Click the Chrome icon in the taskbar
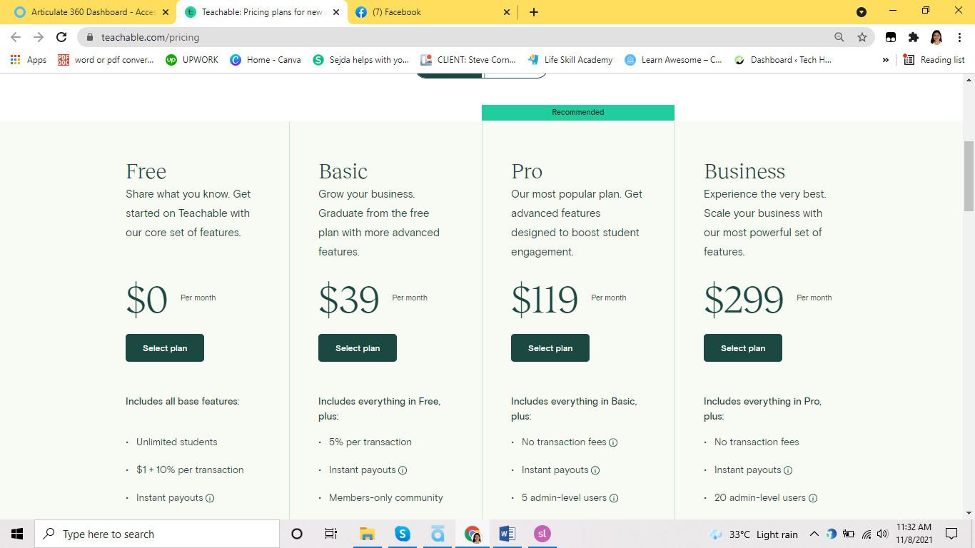Image resolution: width=975 pixels, height=548 pixels. point(473,534)
